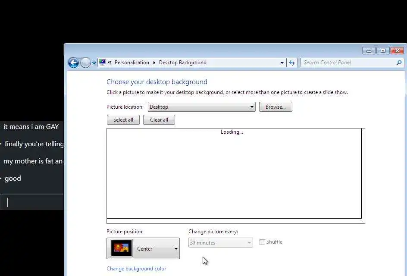Viewport: 407px width, 276px height.
Task: Close the Desktop Background window
Action: click(397, 50)
